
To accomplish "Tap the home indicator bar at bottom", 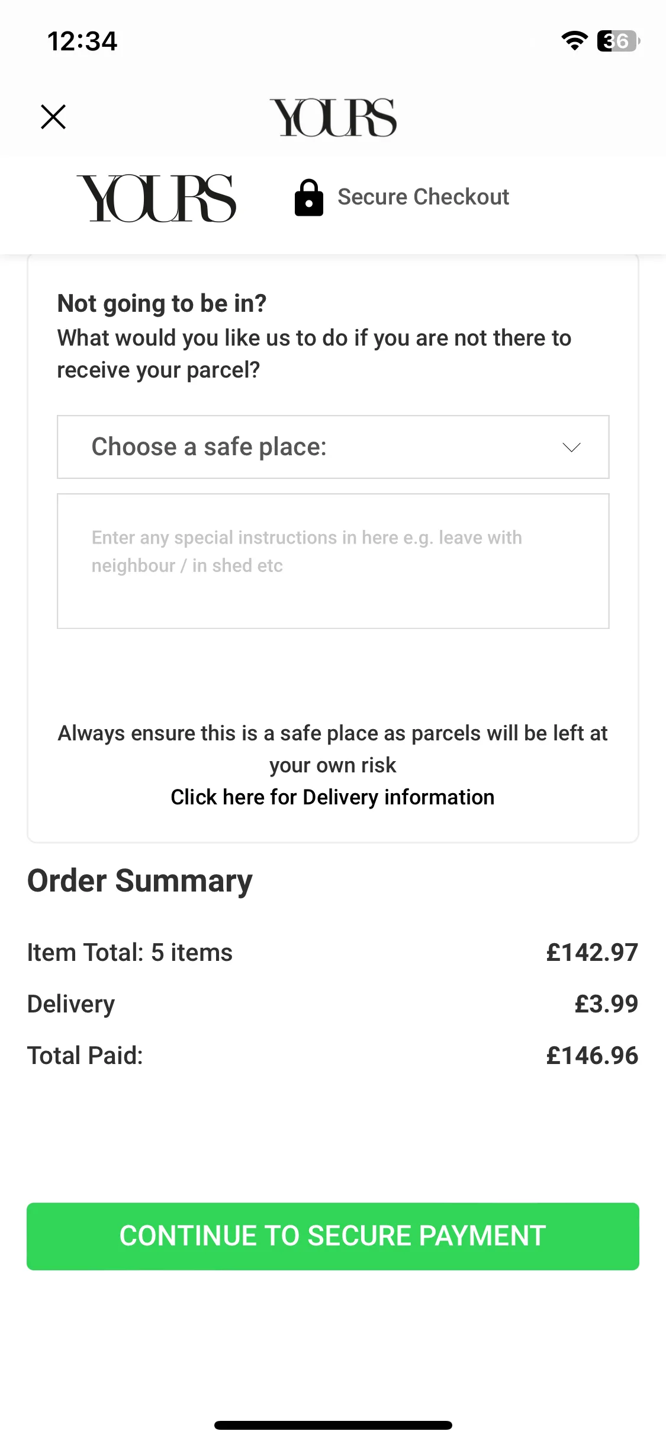I will [333, 1425].
